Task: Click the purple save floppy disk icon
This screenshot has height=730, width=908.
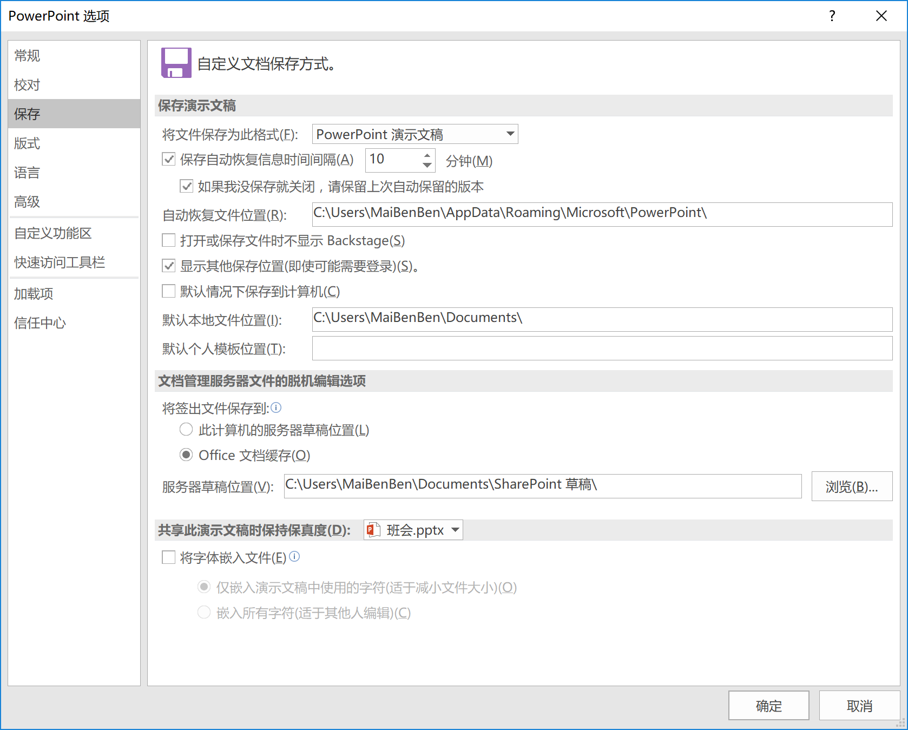Action: pyautogui.click(x=176, y=63)
